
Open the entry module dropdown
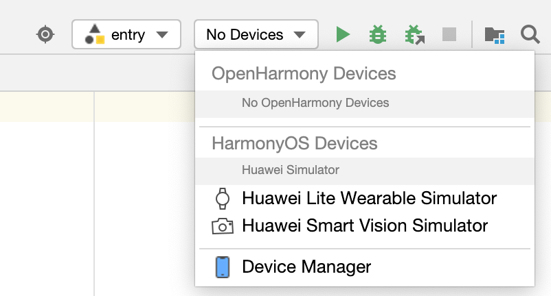tap(126, 34)
